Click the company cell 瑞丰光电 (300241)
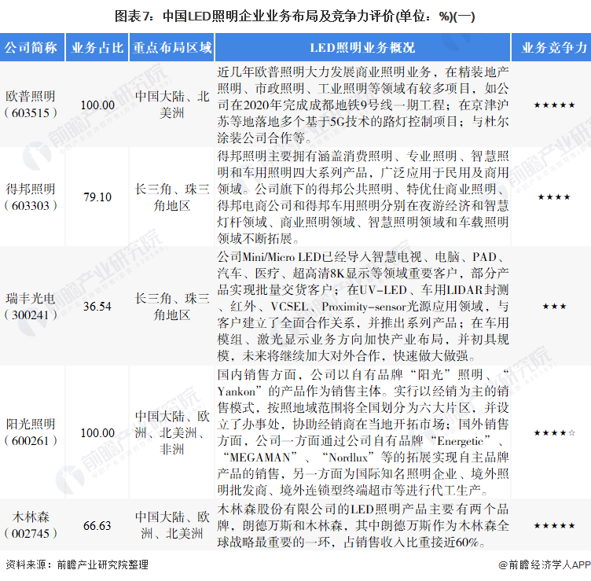The image size is (591, 581). tap(31, 307)
